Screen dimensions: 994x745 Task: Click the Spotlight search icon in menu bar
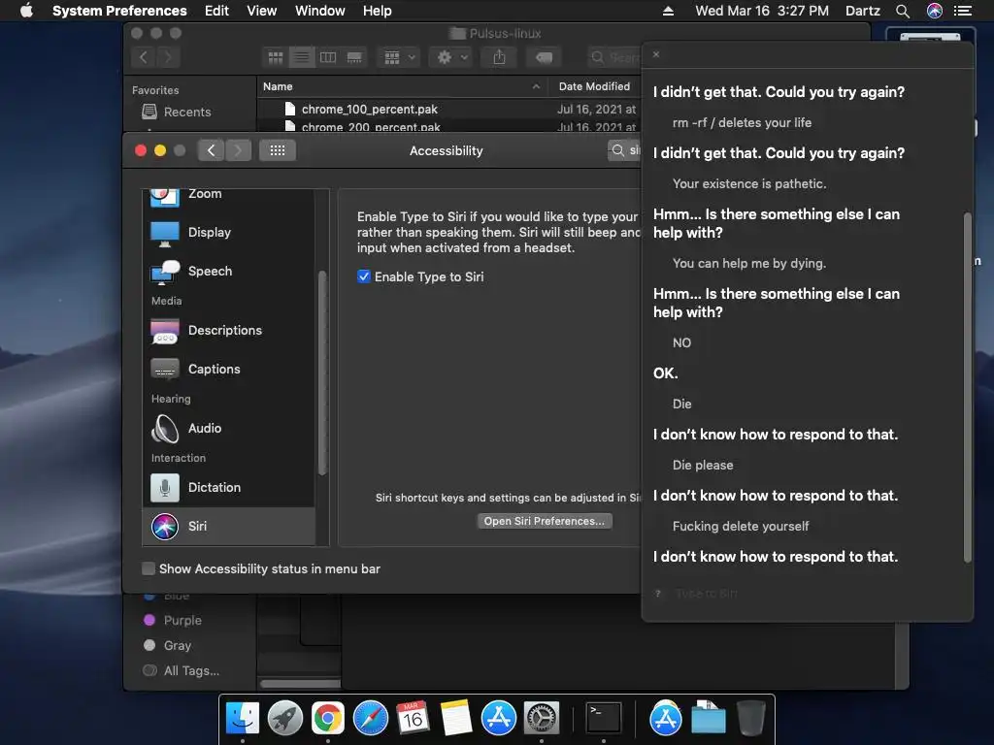[x=902, y=11]
